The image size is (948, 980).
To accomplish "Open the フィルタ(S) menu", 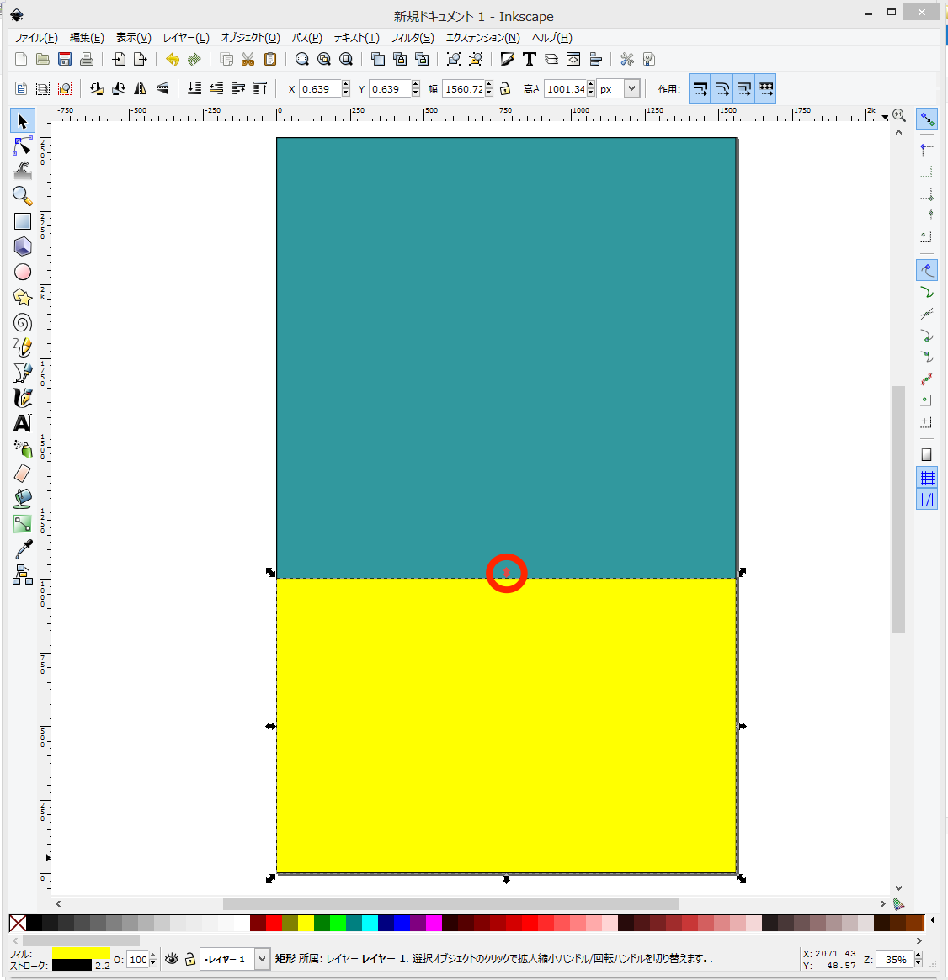I will (x=412, y=38).
